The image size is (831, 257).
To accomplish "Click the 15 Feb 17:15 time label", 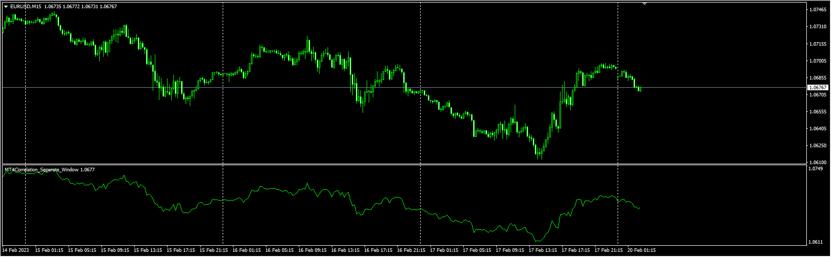I will 181,251.
